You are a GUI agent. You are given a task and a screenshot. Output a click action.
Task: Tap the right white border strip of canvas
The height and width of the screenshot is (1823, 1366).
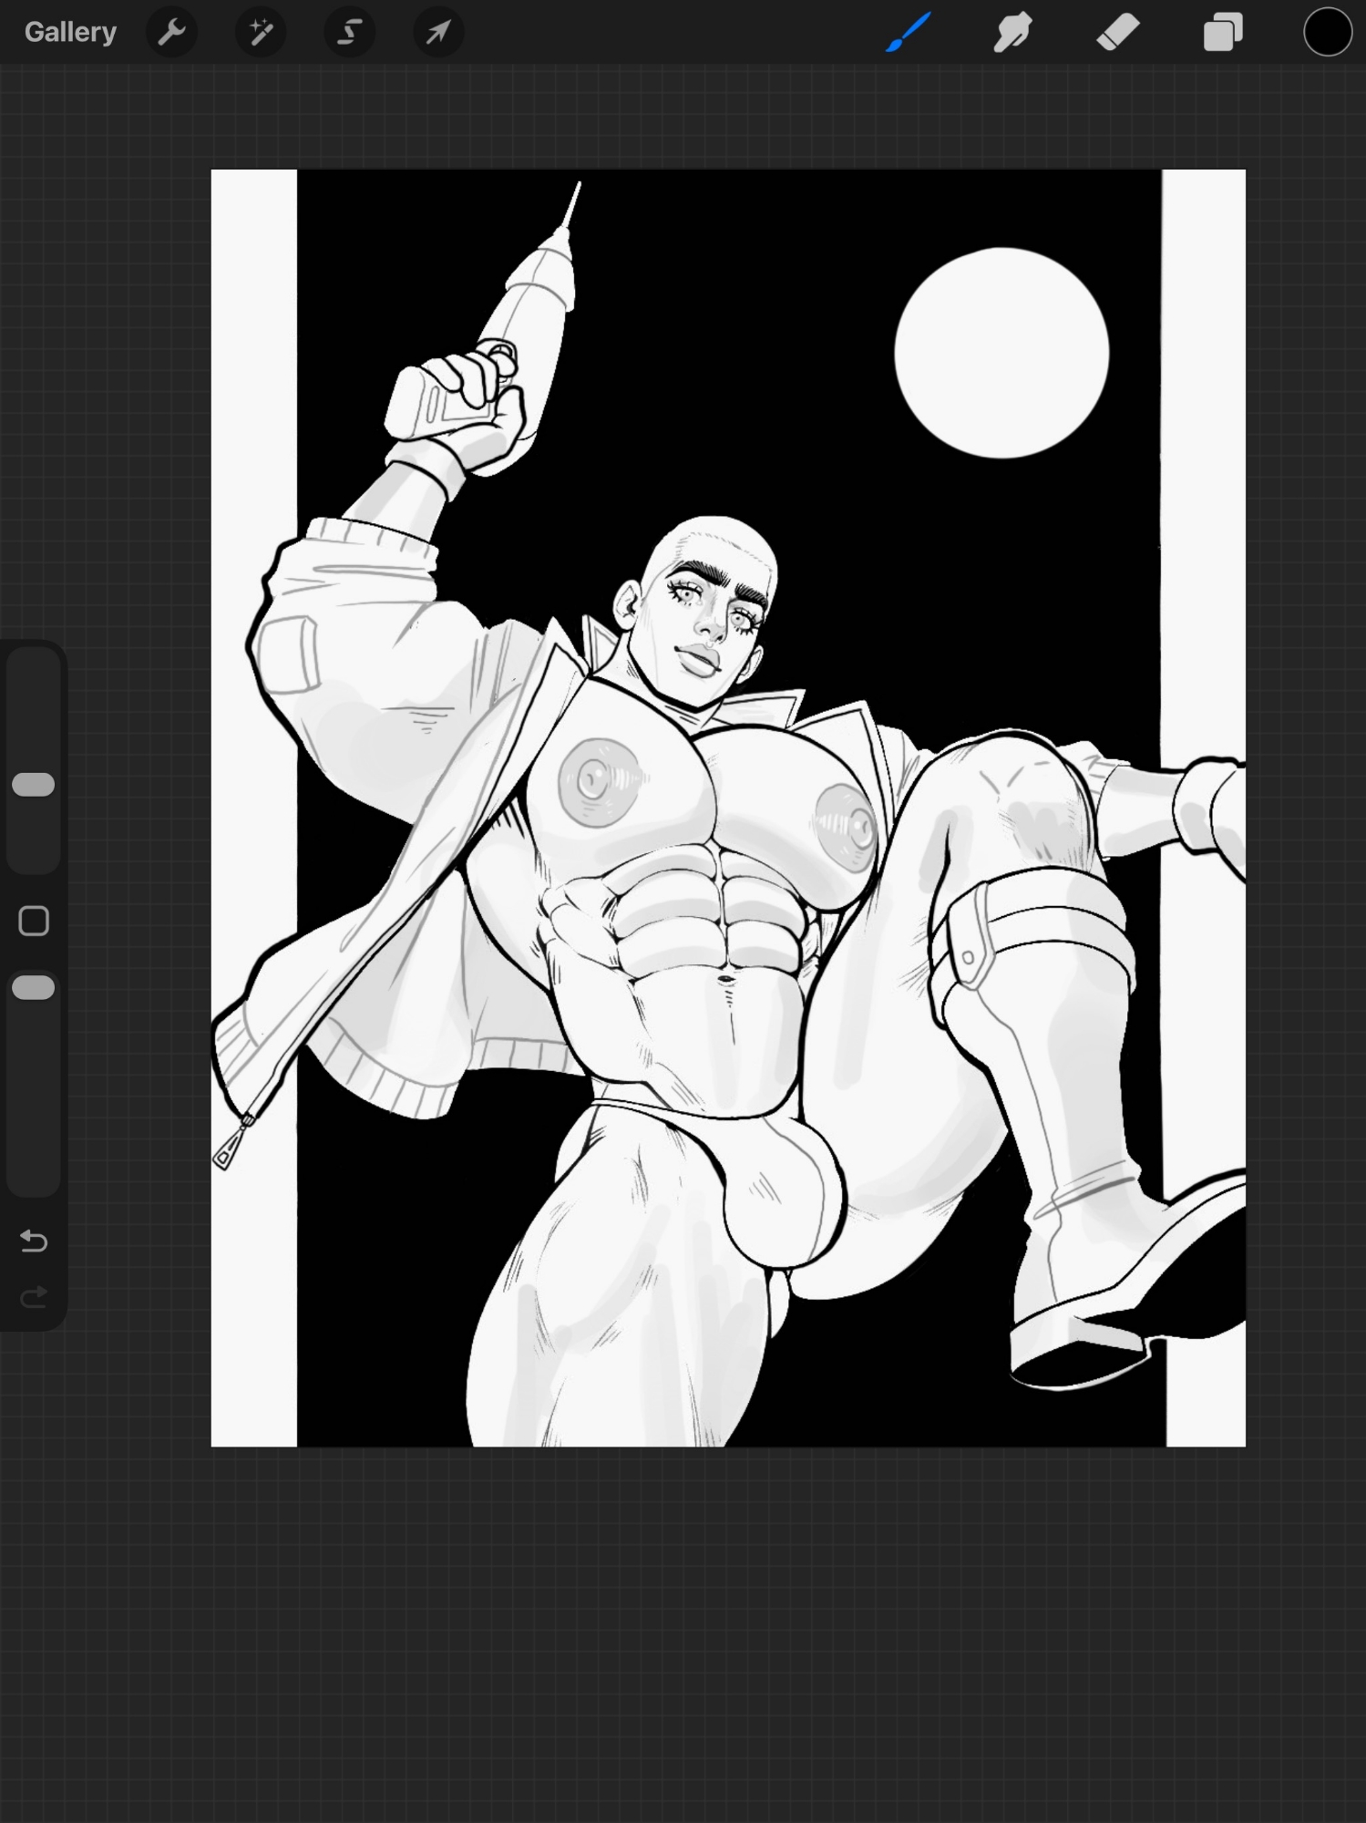point(1203,456)
